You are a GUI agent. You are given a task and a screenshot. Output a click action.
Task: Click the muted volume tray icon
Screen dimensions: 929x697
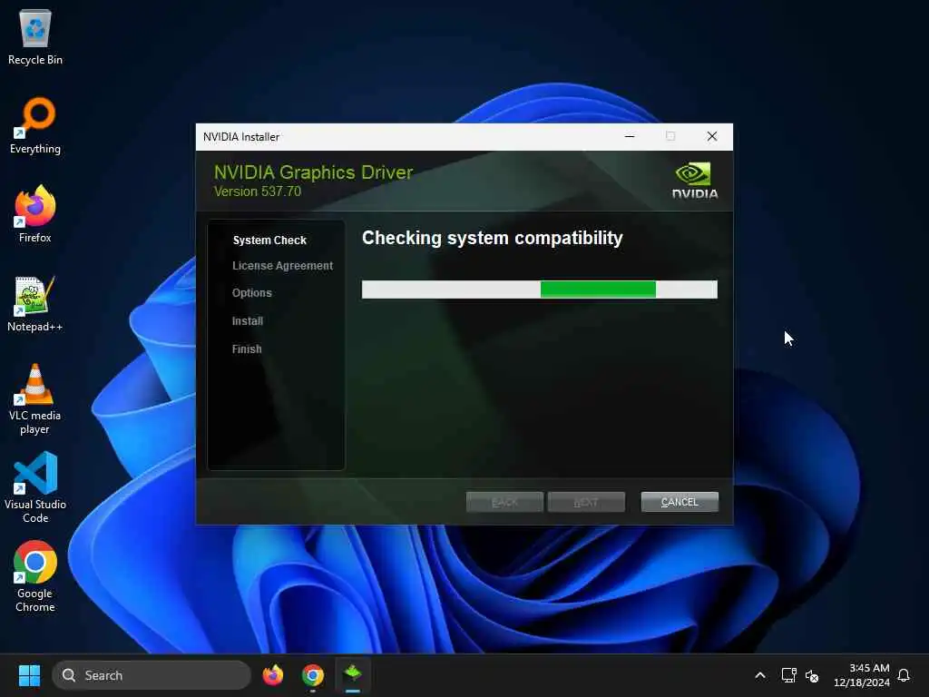tap(812, 675)
